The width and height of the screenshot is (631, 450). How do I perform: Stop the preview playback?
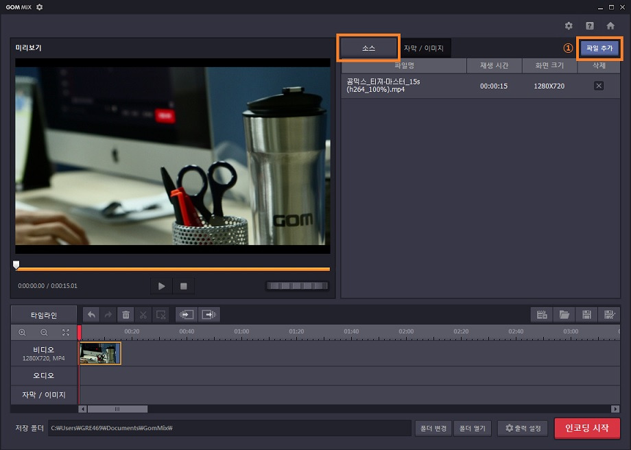coord(184,286)
